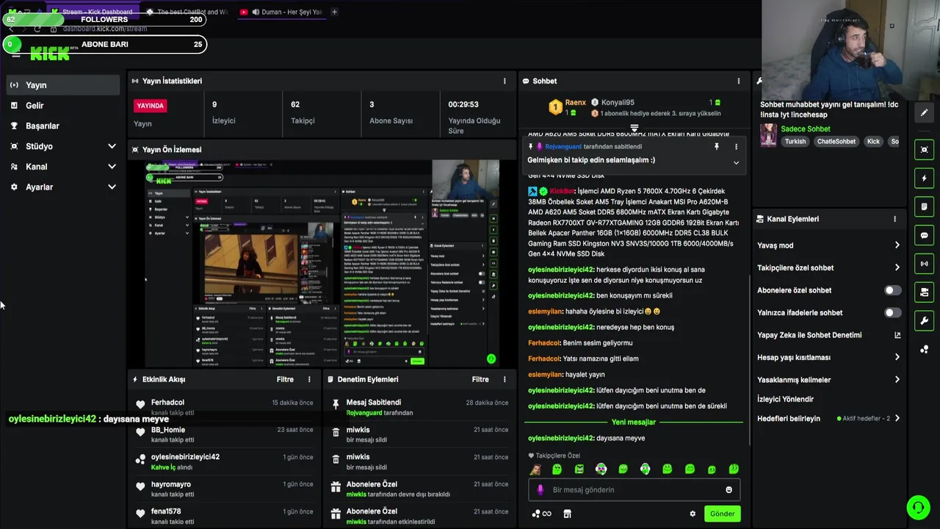Open Denetim Eylemleri panel three-dot menu
The width and height of the screenshot is (940, 529).
[x=505, y=379]
